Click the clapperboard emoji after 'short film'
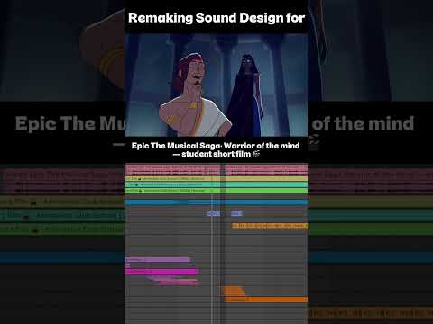The width and height of the screenshot is (433, 324). point(256,154)
